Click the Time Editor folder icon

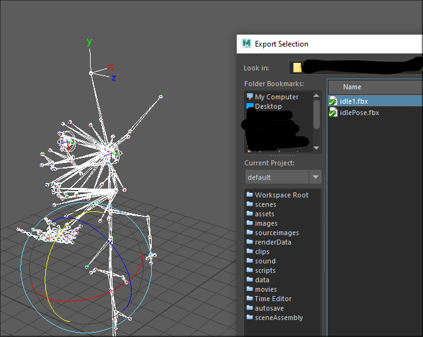click(x=250, y=298)
